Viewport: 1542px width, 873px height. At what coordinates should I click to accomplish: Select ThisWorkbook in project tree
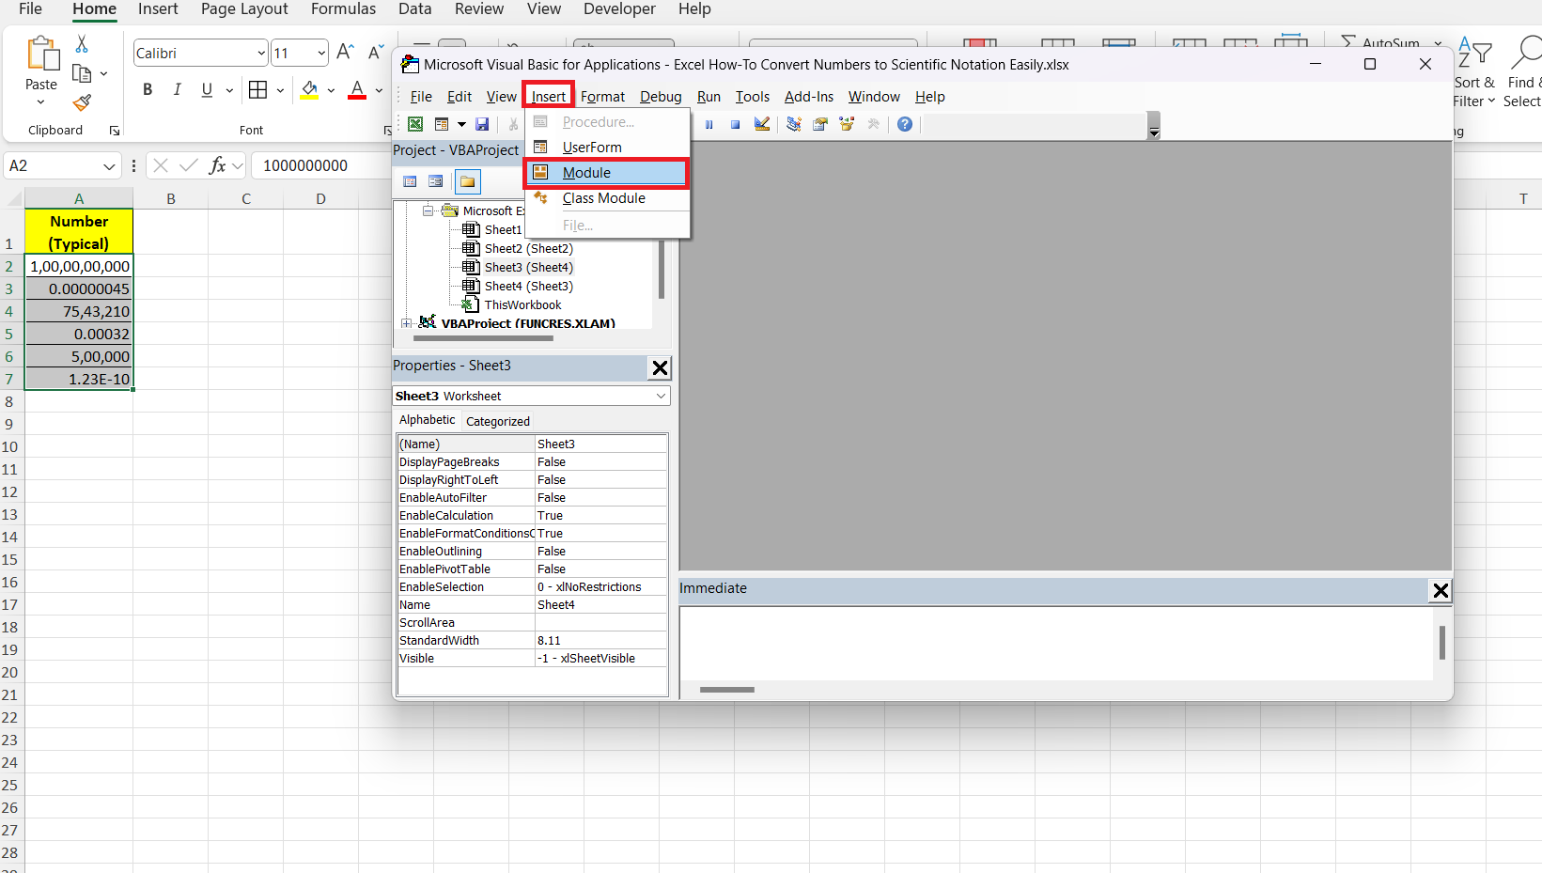coord(522,305)
